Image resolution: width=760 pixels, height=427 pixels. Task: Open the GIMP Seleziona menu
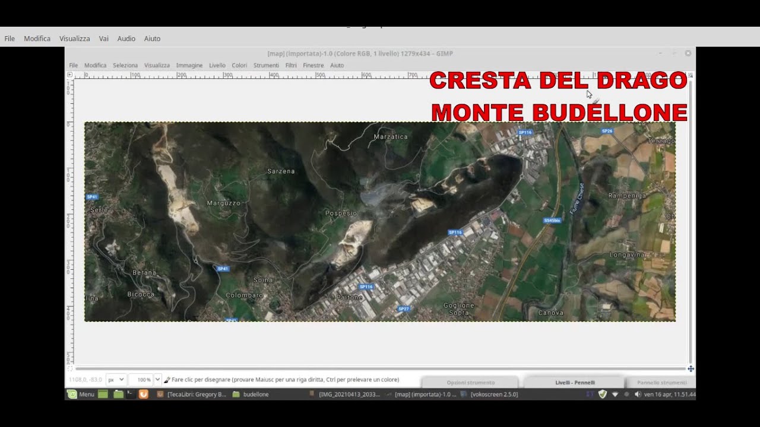pos(125,65)
